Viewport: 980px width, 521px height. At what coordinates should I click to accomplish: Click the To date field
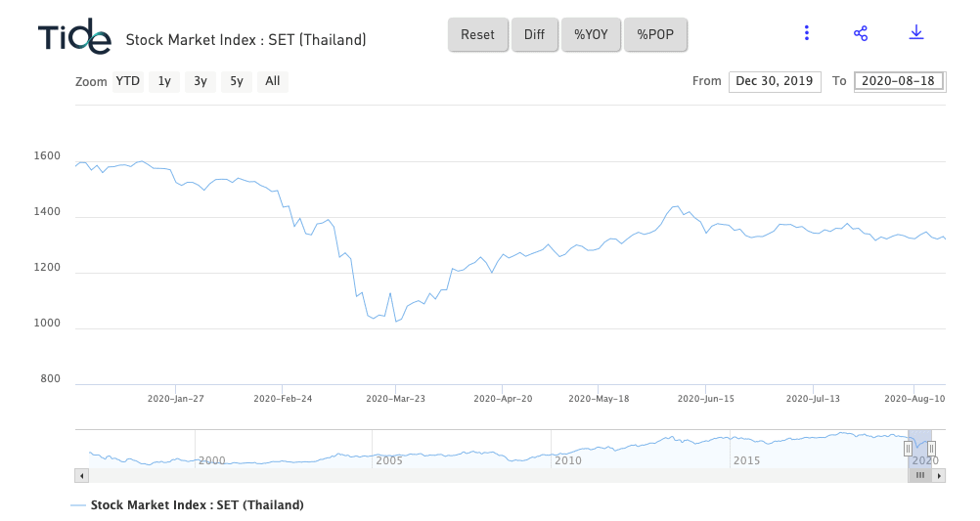[899, 81]
